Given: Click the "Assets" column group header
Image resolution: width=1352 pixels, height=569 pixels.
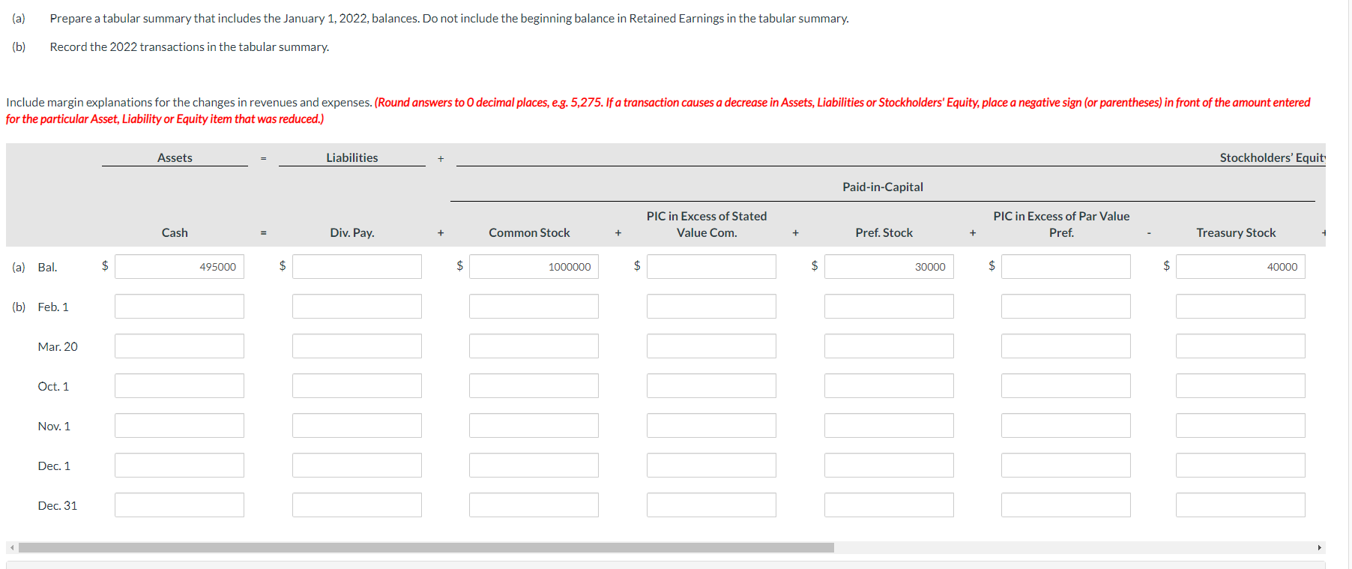Looking at the screenshot, I should (x=175, y=157).
